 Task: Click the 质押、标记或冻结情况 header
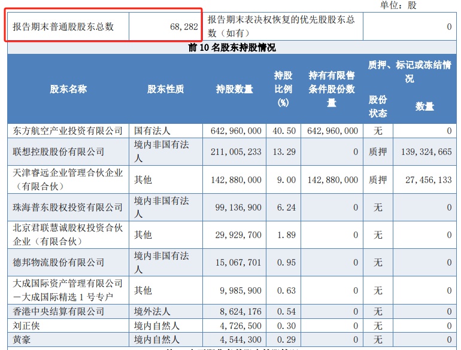click(410, 71)
